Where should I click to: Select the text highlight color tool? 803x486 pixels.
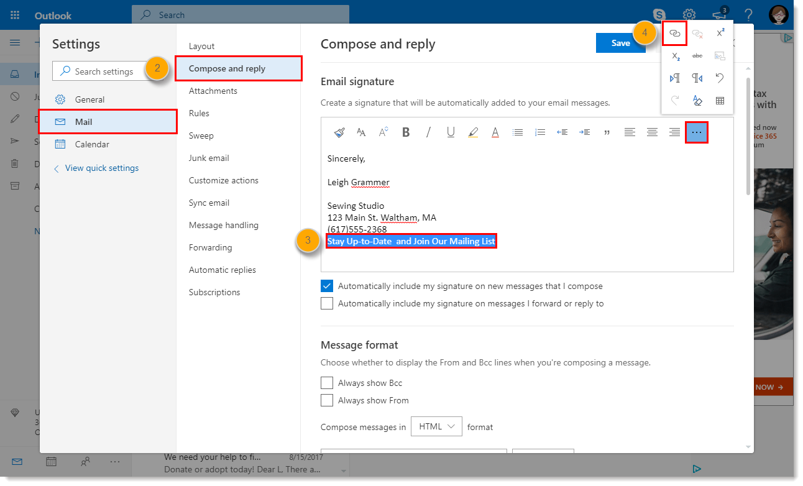[x=473, y=132]
